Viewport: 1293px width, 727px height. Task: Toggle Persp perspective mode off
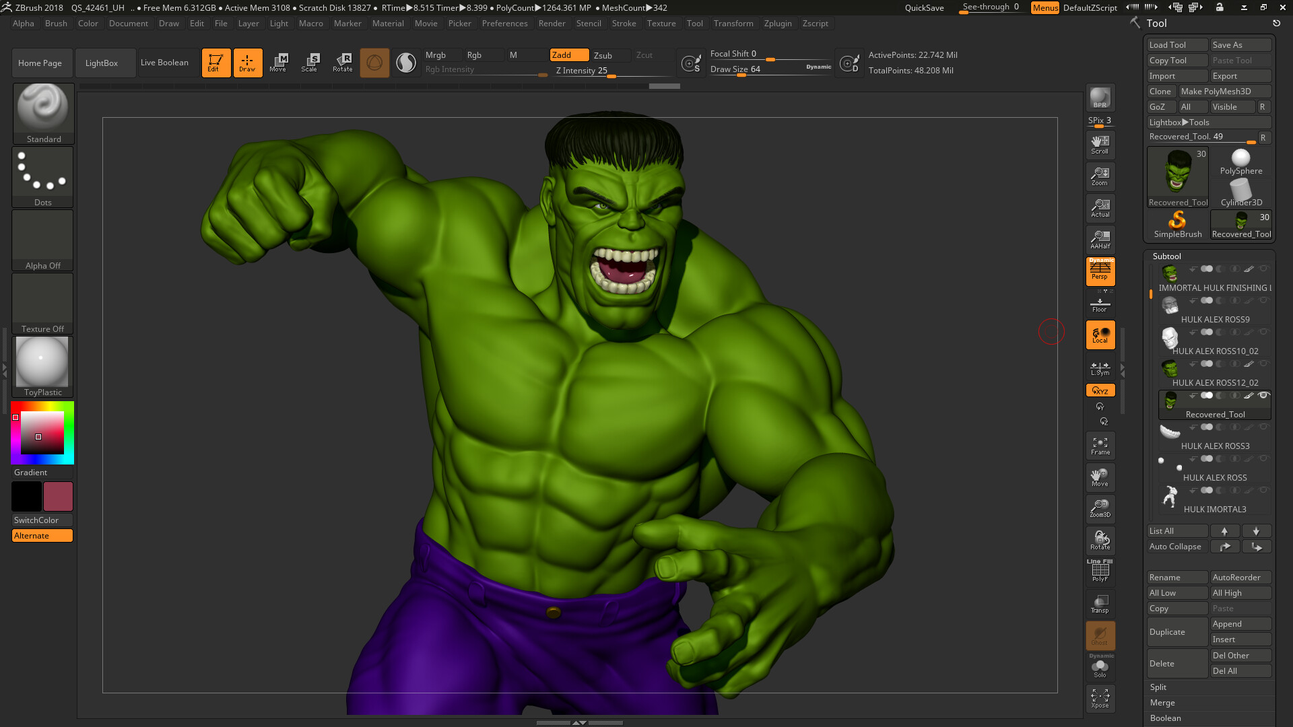coord(1099,271)
